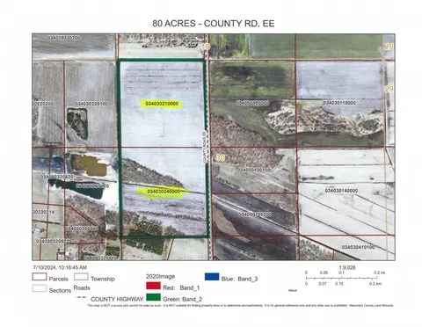
Task: Click section number 19 on map
Action: [x=206, y=47]
